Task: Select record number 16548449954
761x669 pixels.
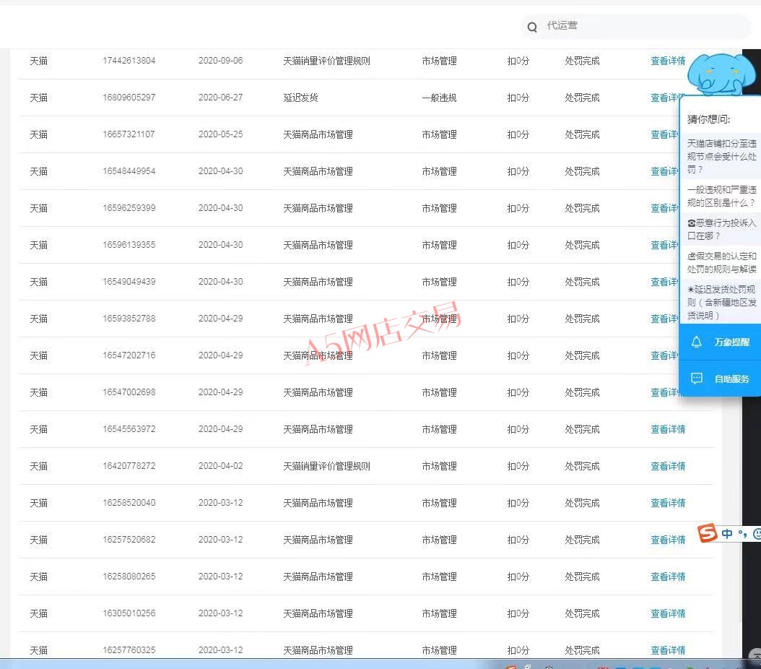Action: pos(129,171)
